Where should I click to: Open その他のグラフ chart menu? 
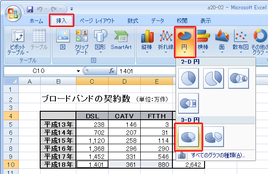coord(259,42)
